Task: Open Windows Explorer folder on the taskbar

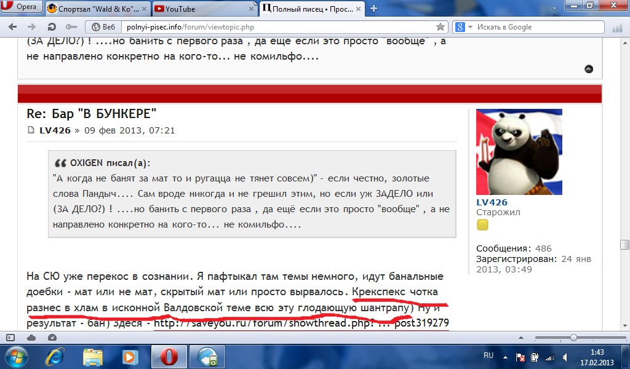Action: click(93, 357)
